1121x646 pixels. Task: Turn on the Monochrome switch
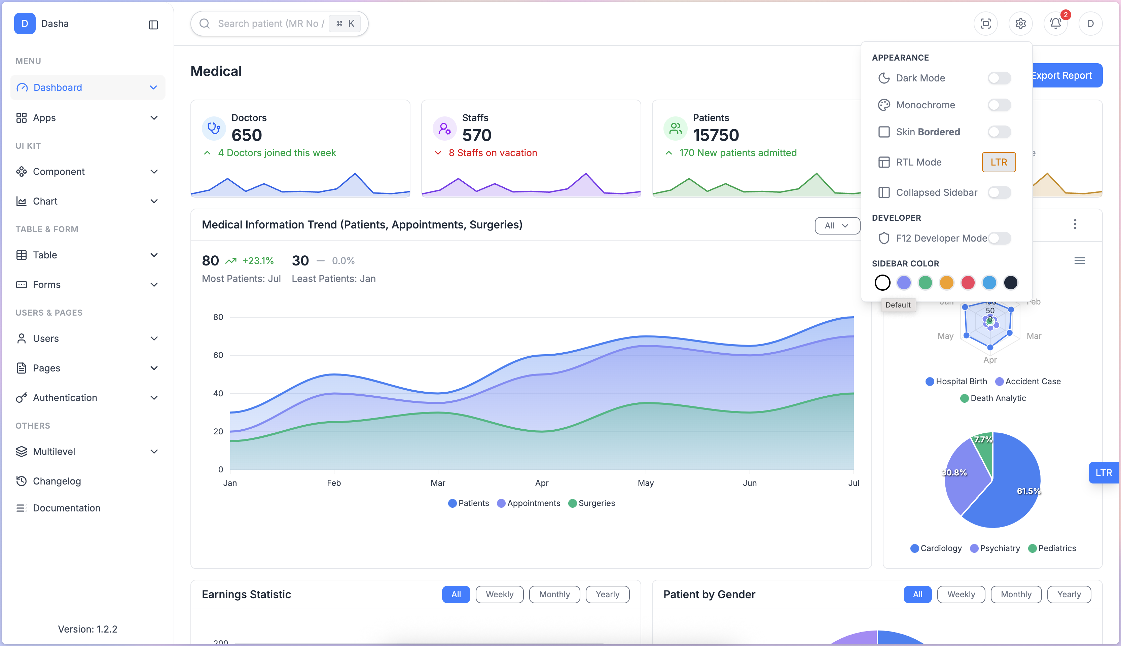tap(999, 105)
